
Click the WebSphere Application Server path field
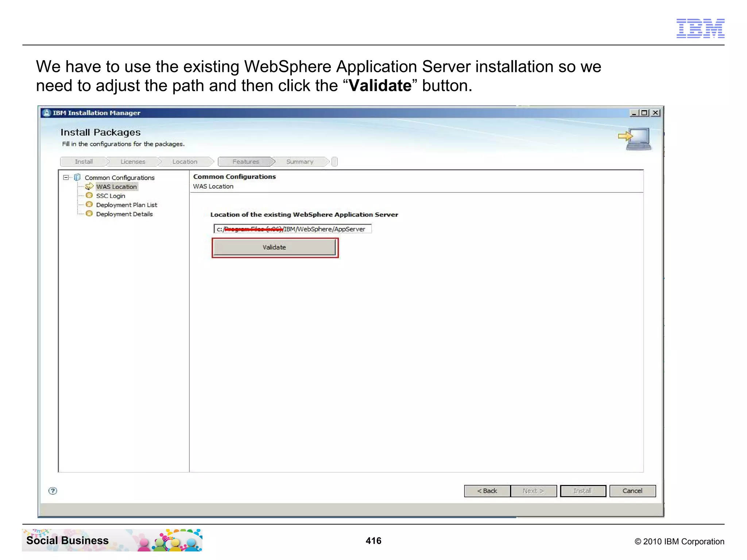coord(293,229)
